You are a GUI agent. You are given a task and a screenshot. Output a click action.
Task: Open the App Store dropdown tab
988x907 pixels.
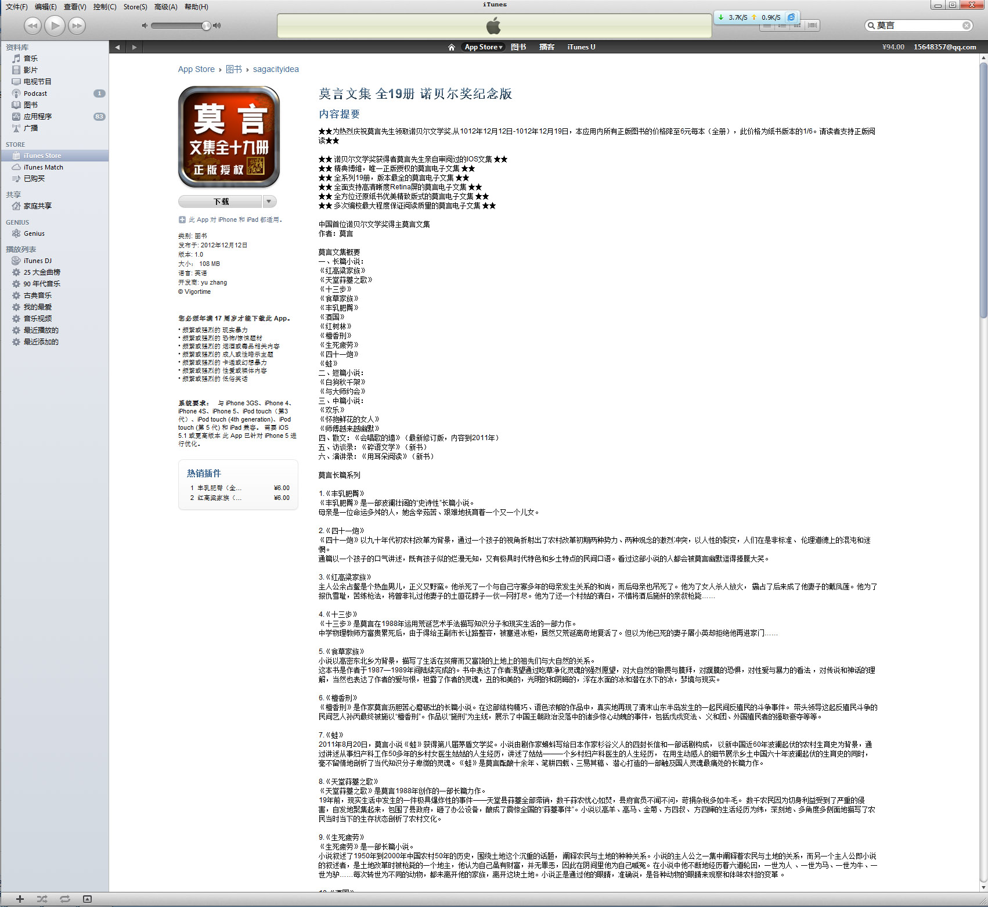pos(483,47)
